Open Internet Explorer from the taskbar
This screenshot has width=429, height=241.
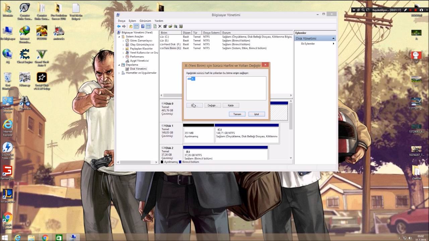click(x=17, y=237)
